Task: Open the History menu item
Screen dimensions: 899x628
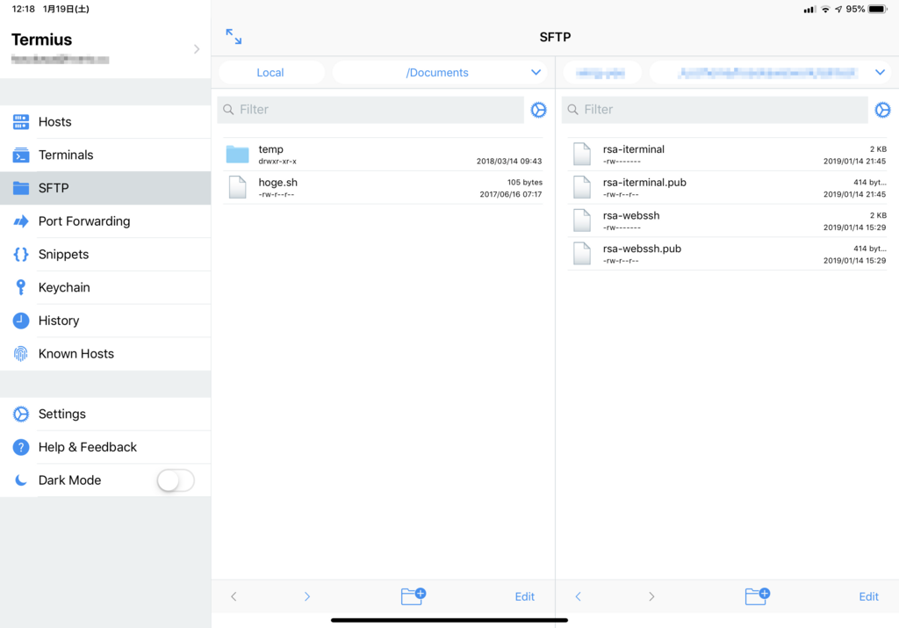Action: [105, 321]
